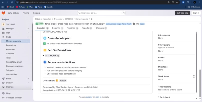
Task: Click sign in link to reply
Action: [x=98, y=97]
